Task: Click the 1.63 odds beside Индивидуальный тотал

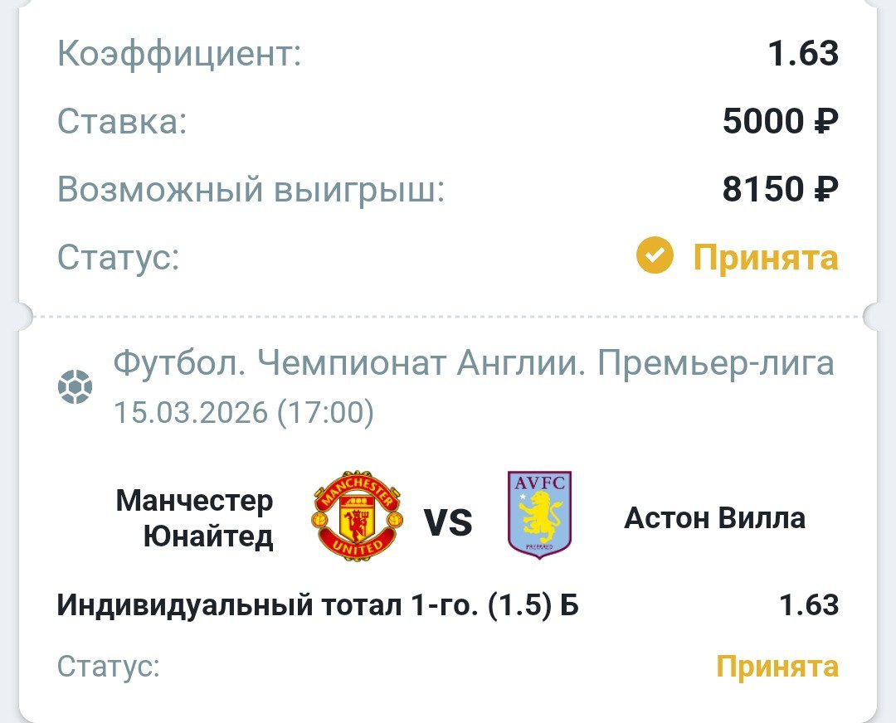Action: pyautogui.click(x=809, y=605)
